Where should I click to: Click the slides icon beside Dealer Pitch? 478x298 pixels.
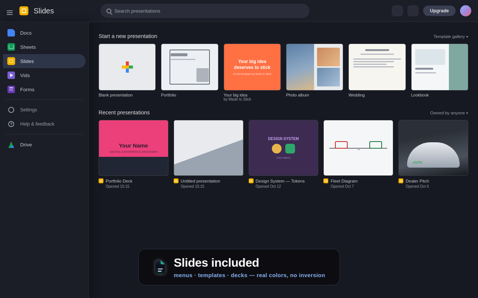(x=401, y=181)
